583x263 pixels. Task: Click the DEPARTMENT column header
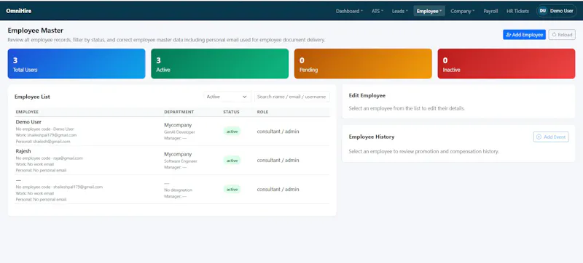point(179,112)
